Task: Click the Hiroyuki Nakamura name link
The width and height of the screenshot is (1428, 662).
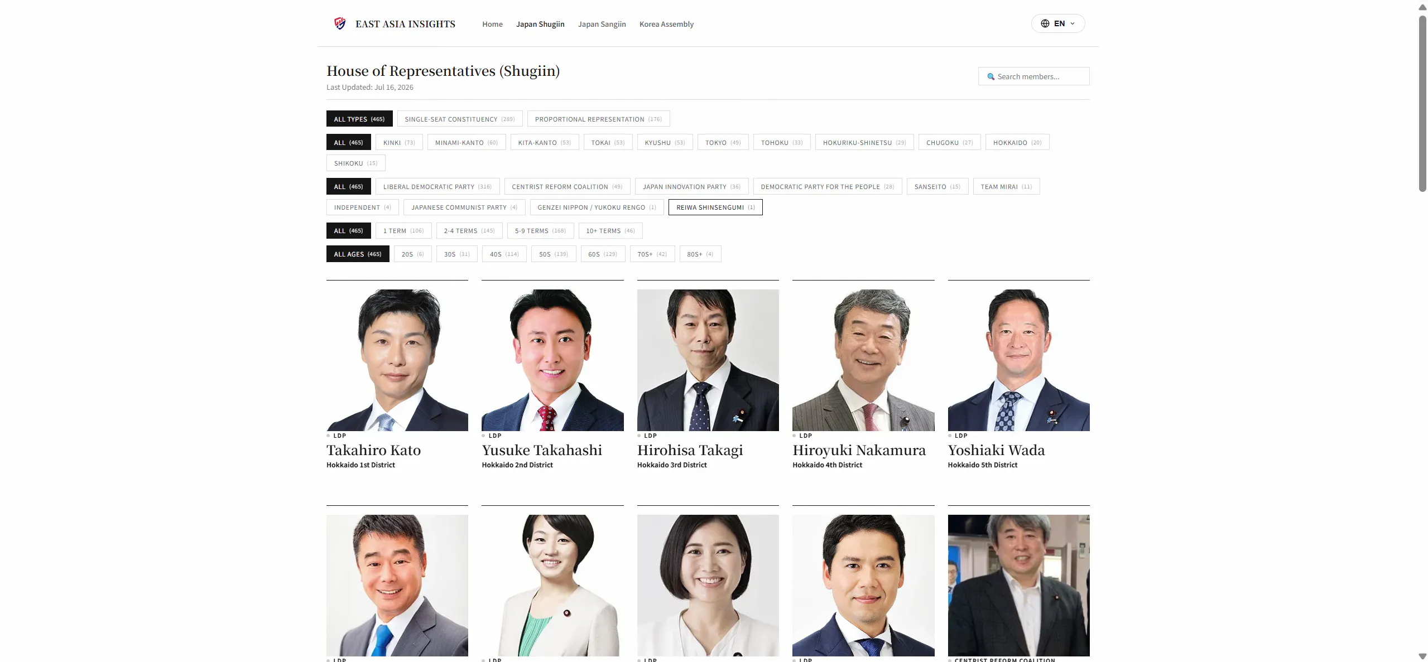Action: tap(859, 450)
